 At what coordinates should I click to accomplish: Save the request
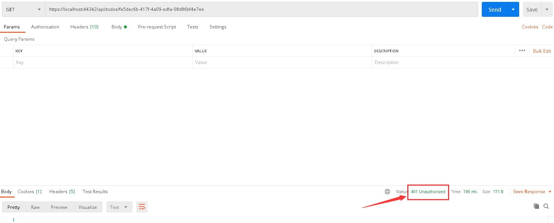tap(532, 10)
